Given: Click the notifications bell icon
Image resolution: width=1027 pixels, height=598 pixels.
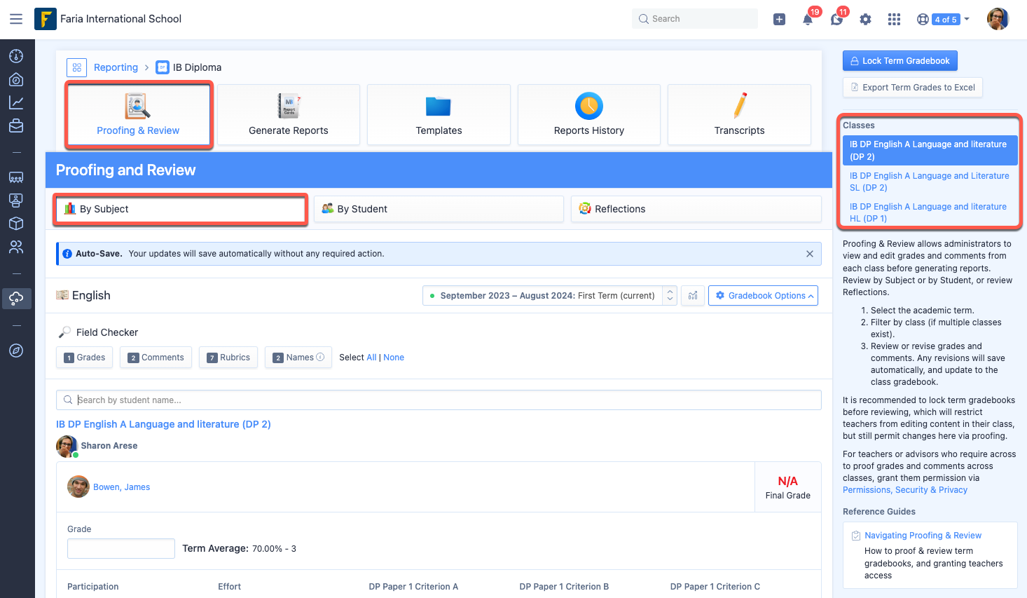Looking at the screenshot, I should click(808, 20).
